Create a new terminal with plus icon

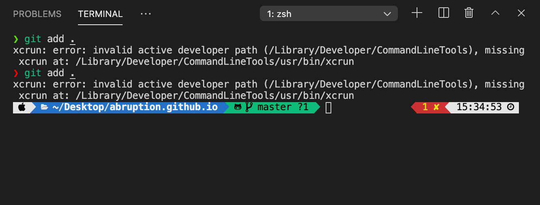417,13
